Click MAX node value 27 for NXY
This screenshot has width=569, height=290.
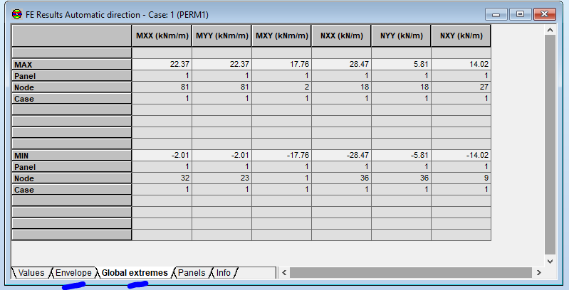point(461,87)
